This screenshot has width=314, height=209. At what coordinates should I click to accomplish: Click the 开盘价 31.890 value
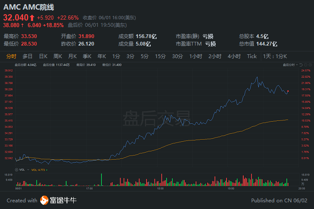86,36
